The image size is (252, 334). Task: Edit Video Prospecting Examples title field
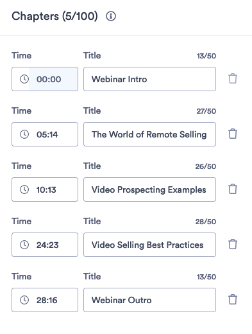tap(149, 189)
